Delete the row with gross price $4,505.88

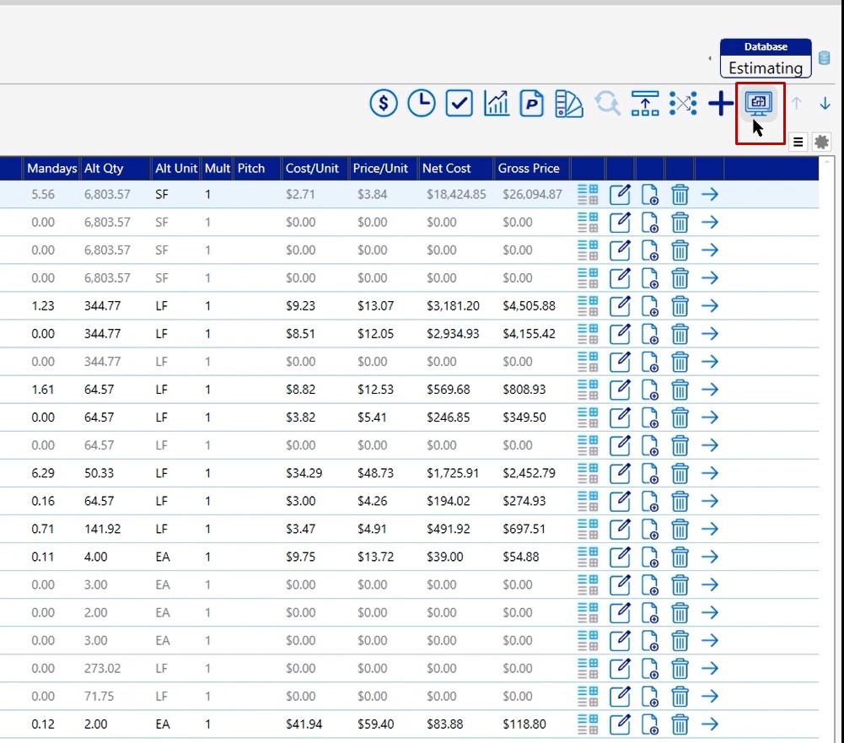pyautogui.click(x=680, y=306)
